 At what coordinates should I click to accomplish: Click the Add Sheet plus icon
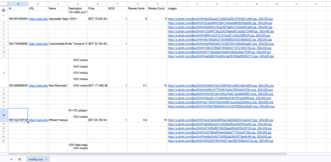(11, 159)
